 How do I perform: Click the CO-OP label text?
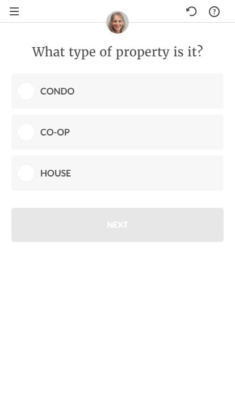[55, 132]
